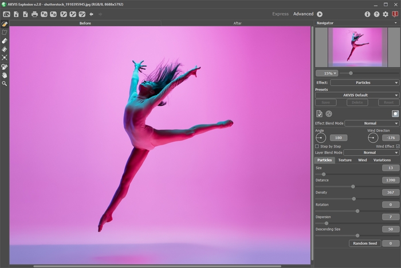Open help question mark icon
The height and width of the screenshot is (268, 401).
376,14
